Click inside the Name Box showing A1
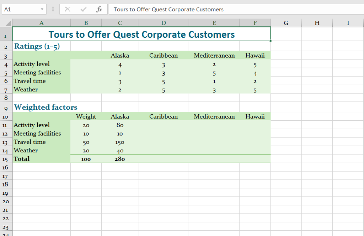The height and width of the screenshot is (236, 364). pyautogui.click(x=20, y=9)
